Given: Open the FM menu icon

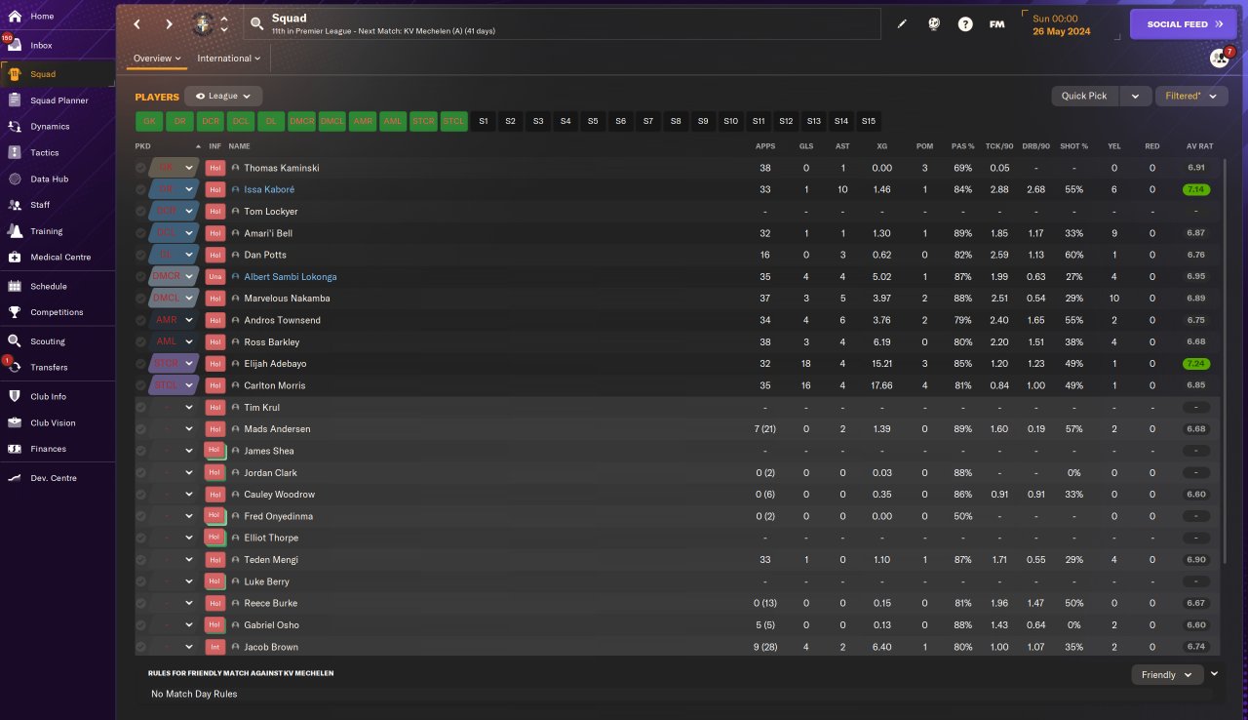Looking at the screenshot, I should 997,24.
